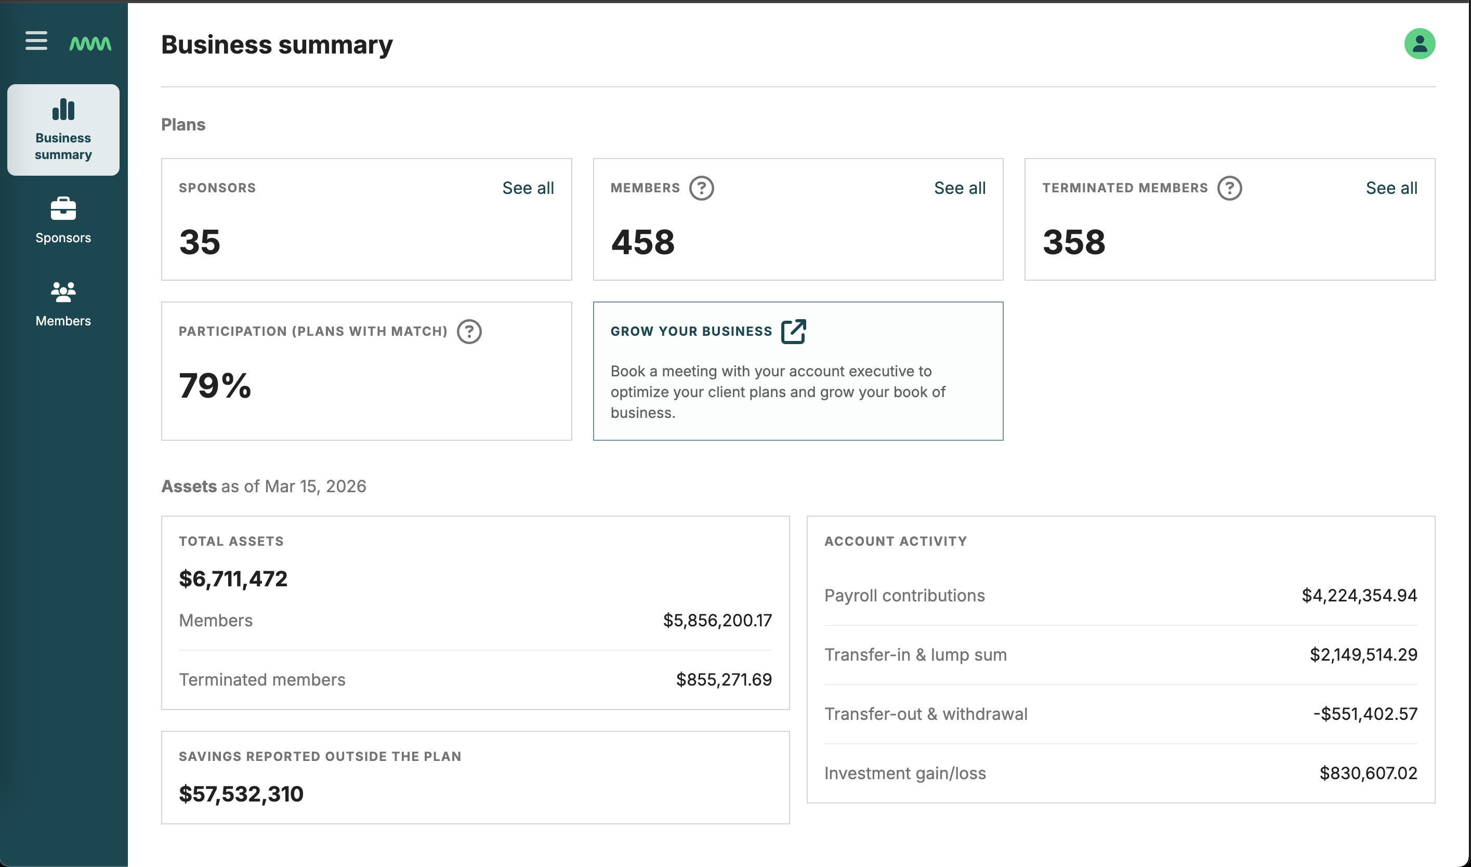Click the Business summary page heading
This screenshot has height=867, width=1471.
277,45
